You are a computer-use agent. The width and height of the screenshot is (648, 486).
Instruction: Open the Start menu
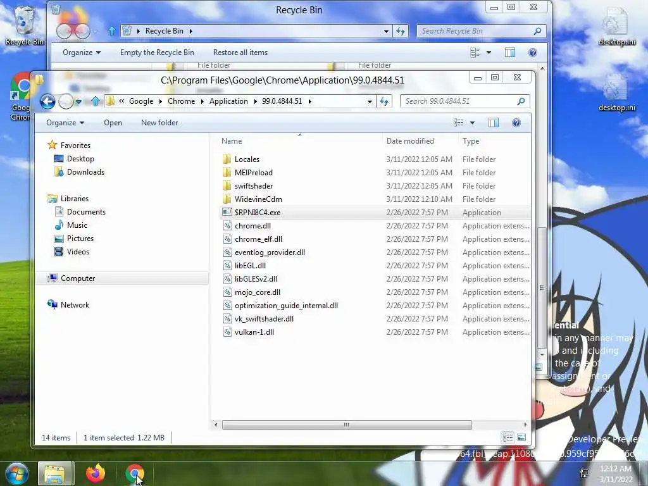[17, 474]
